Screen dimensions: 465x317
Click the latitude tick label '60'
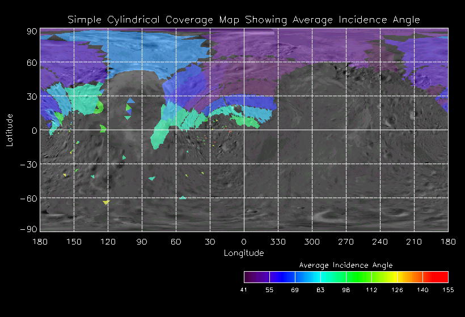[32, 62]
